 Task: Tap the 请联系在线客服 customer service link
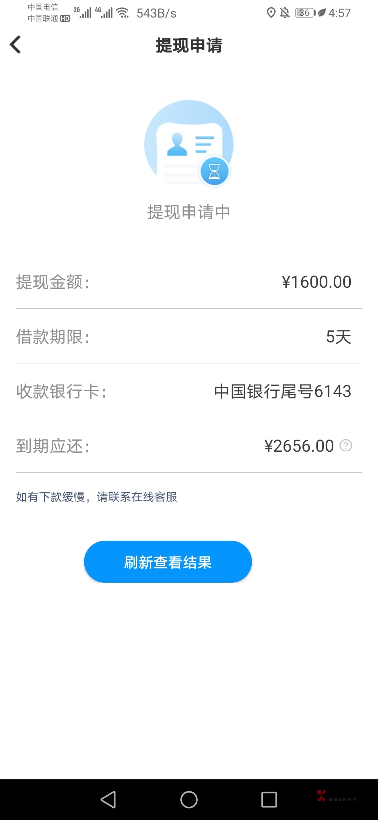click(x=137, y=497)
